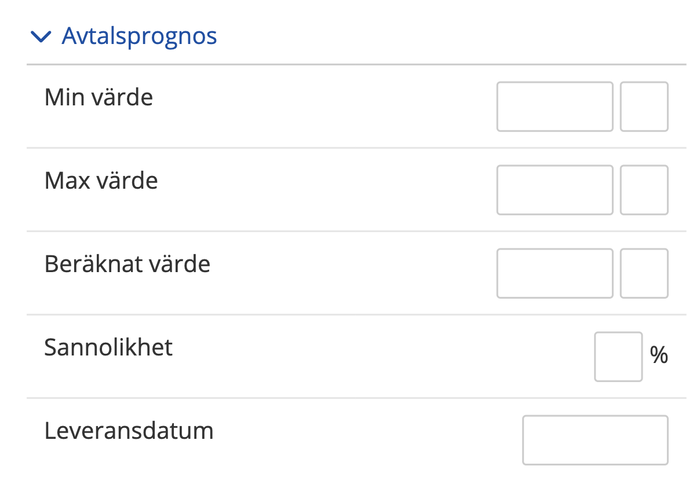Select the wide input in Max värde row
Image resolution: width=700 pixels, height=484 pixels.
tap(555, 190)
